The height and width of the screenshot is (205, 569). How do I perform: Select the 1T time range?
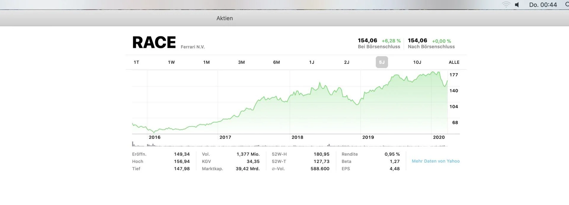click(136, 62)
